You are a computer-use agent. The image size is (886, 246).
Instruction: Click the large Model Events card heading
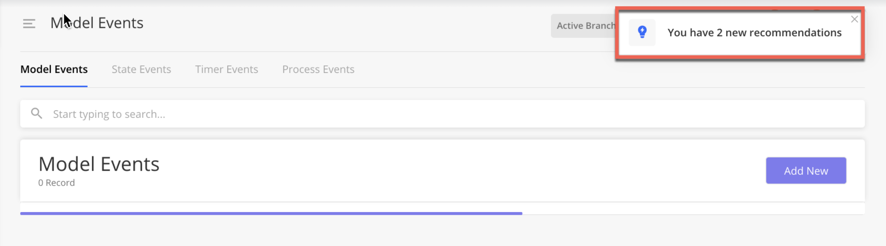[99, 164]
